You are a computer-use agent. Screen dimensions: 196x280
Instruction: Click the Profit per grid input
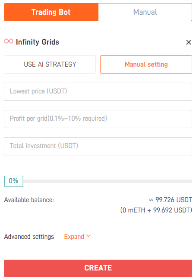98,119
